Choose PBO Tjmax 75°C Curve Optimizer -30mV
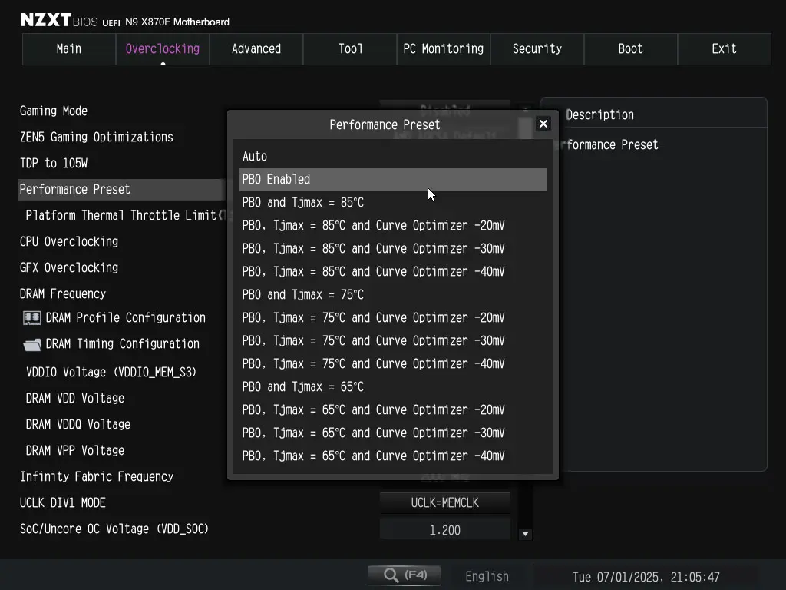Viewport: 786px width, 590px height. (393, 341)
